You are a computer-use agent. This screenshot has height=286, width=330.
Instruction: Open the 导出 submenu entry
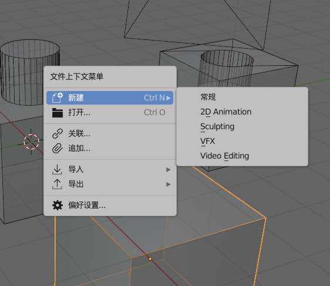click(110, 184)
